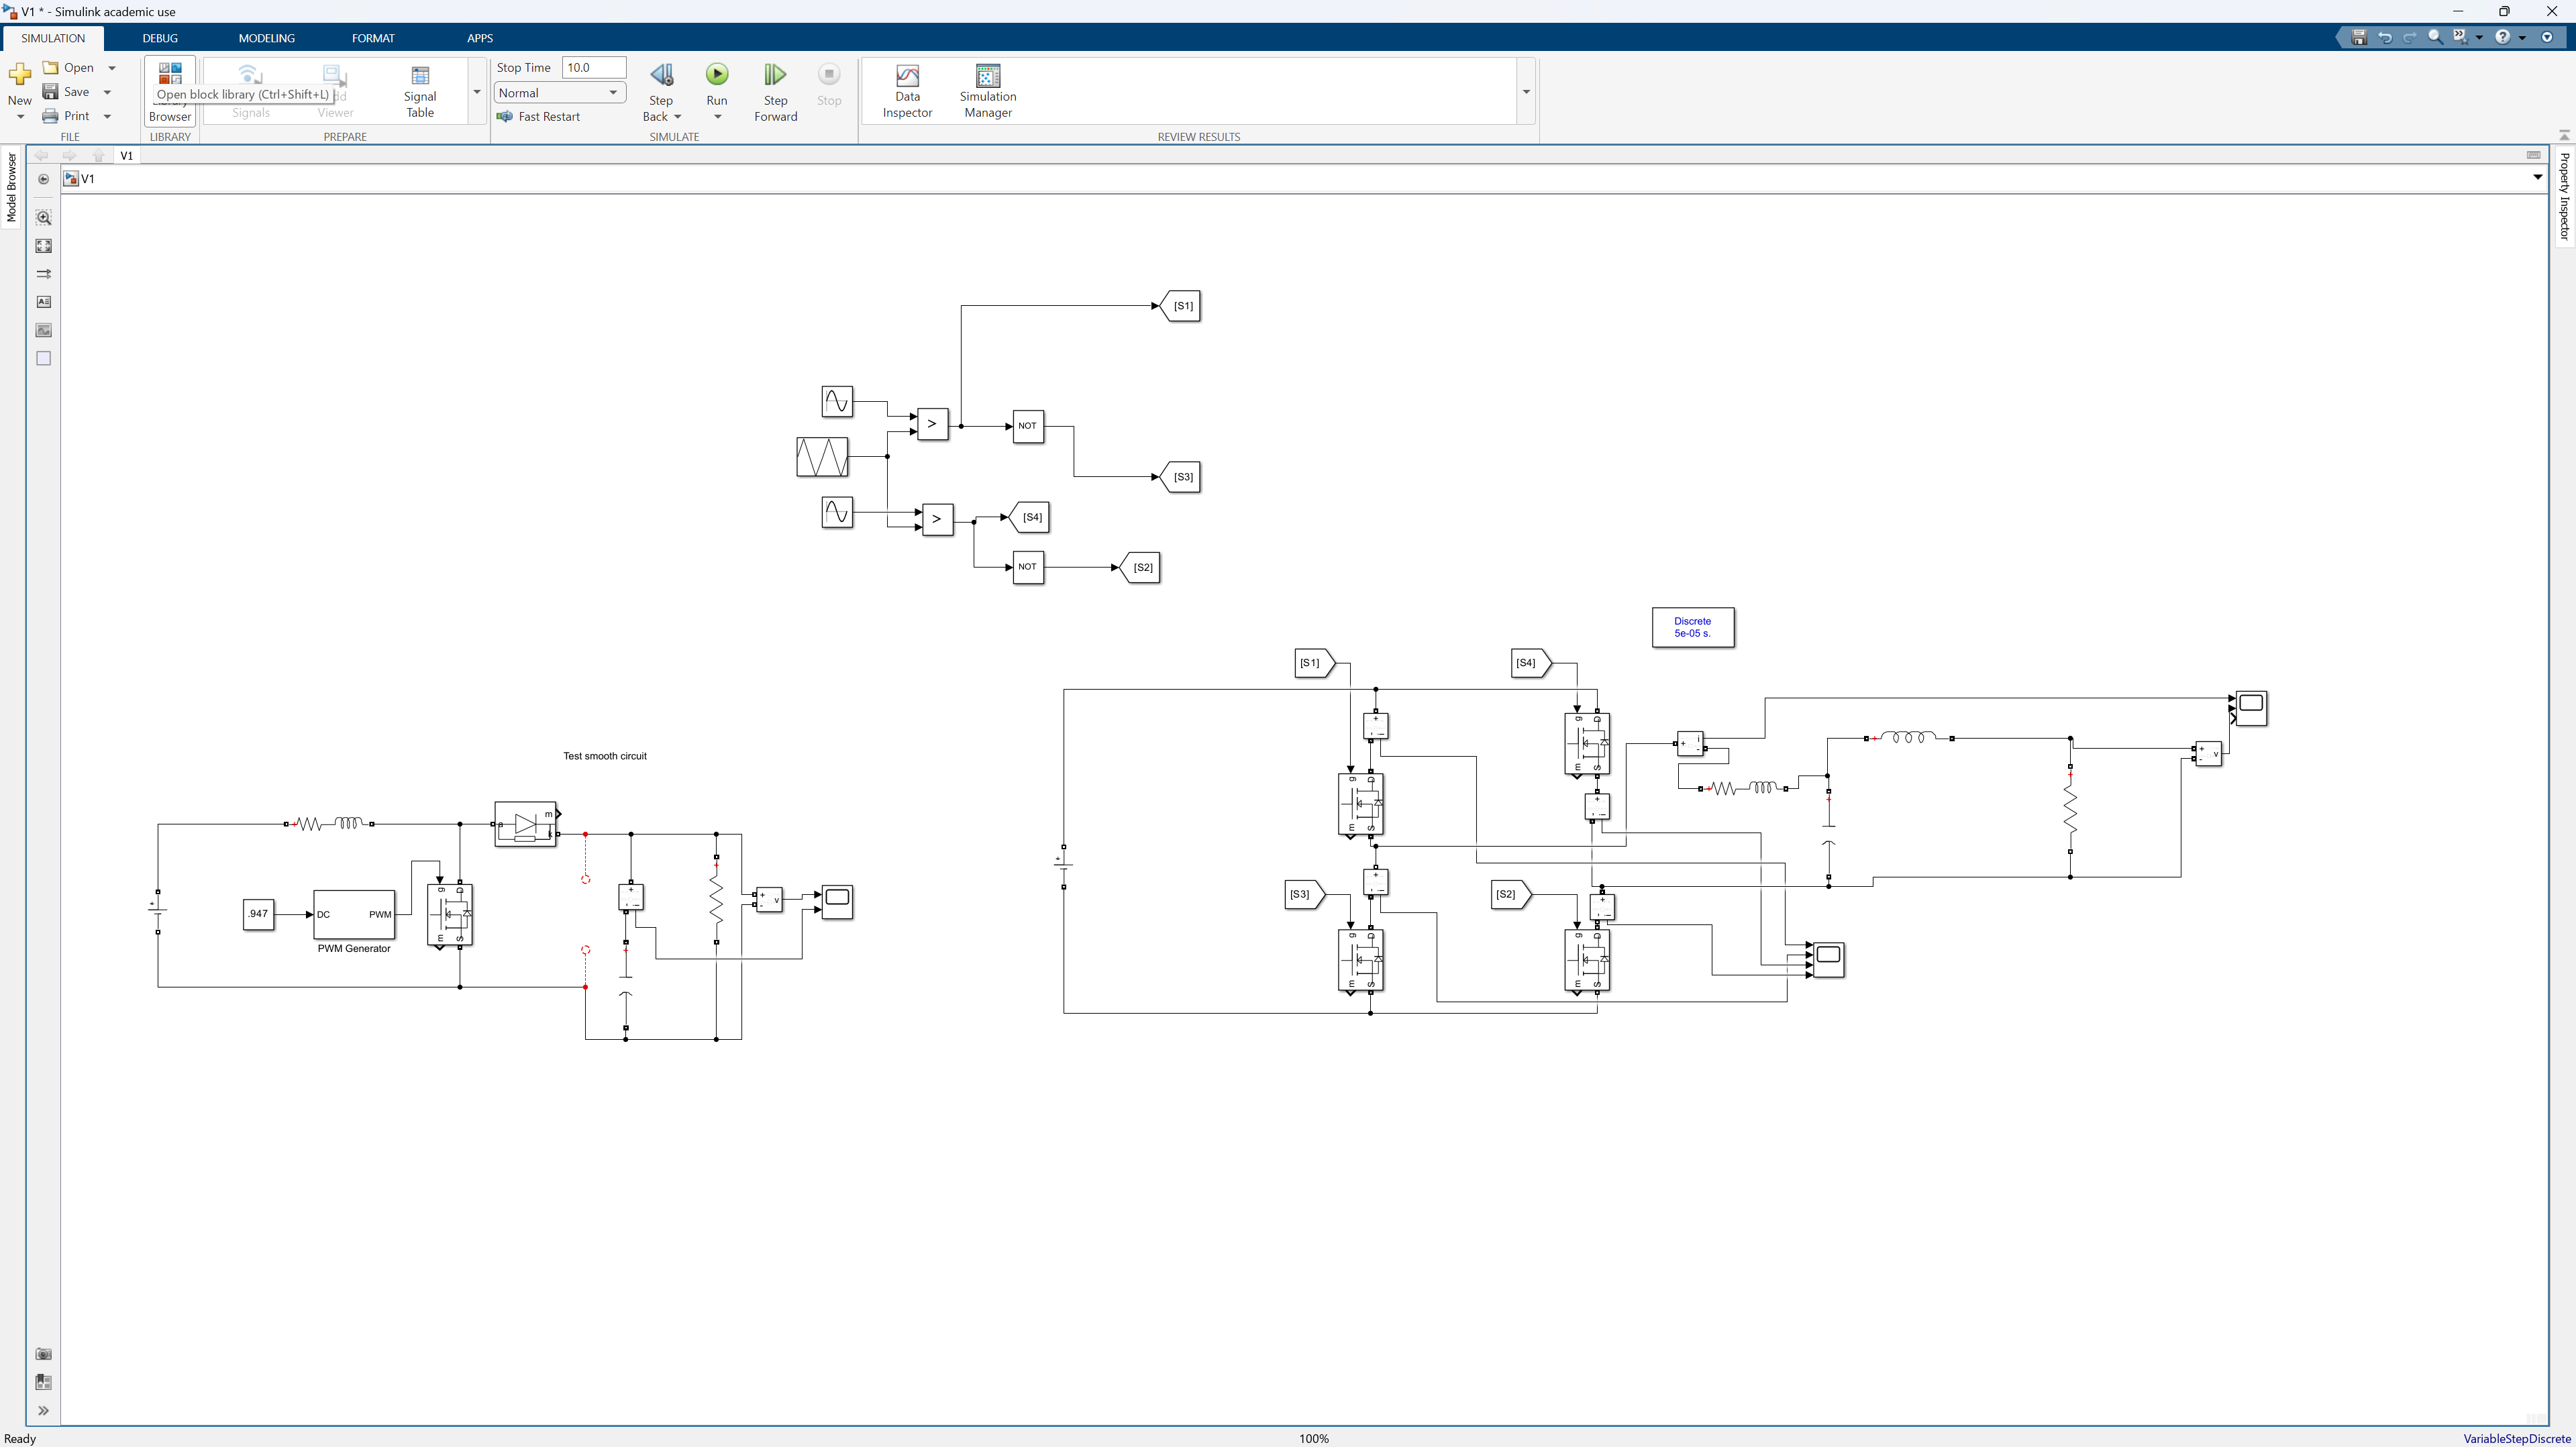Expand the Prepare gallery arrow
2576x1447 pixels.
(x=477, y=92)
